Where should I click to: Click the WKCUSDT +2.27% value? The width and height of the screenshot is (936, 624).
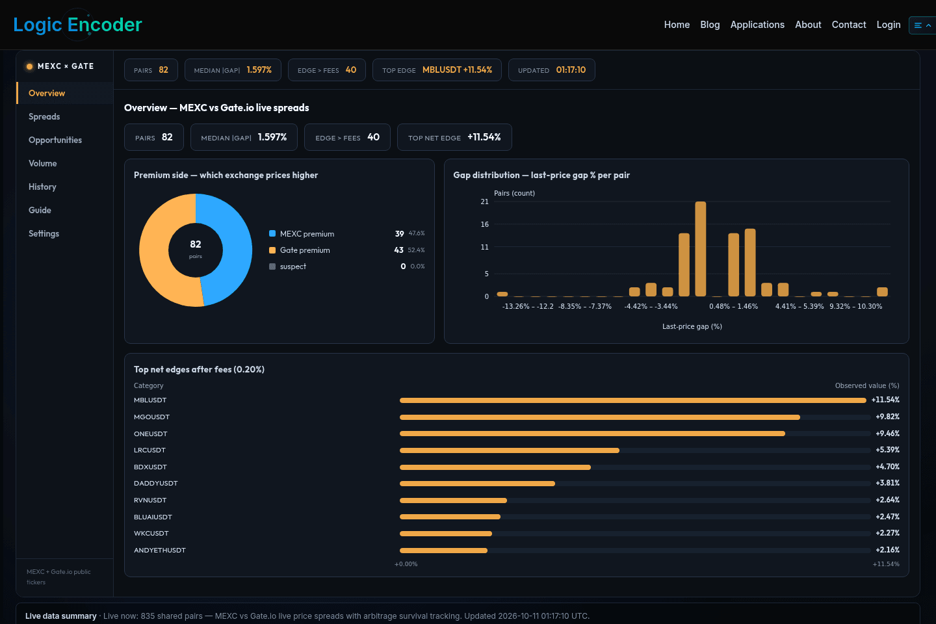(887, 533)
